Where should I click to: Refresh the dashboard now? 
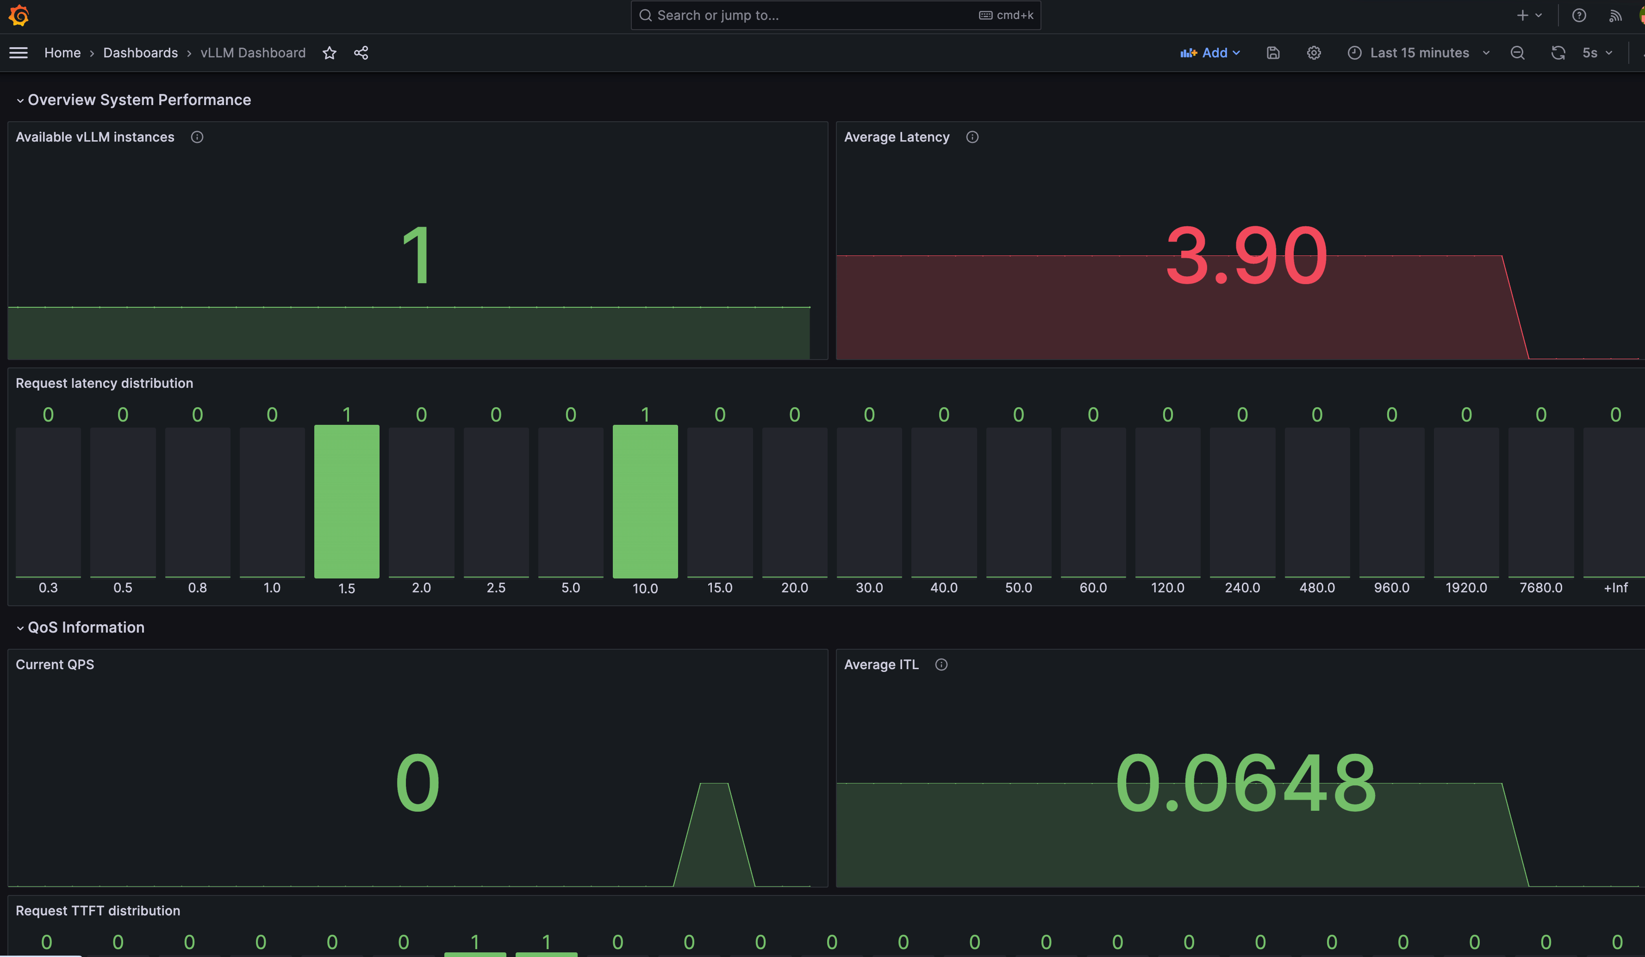[1558, 53]
